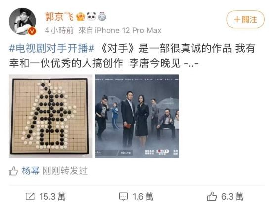Open hashtag #电视剧对手开播#

coord(52,48)
